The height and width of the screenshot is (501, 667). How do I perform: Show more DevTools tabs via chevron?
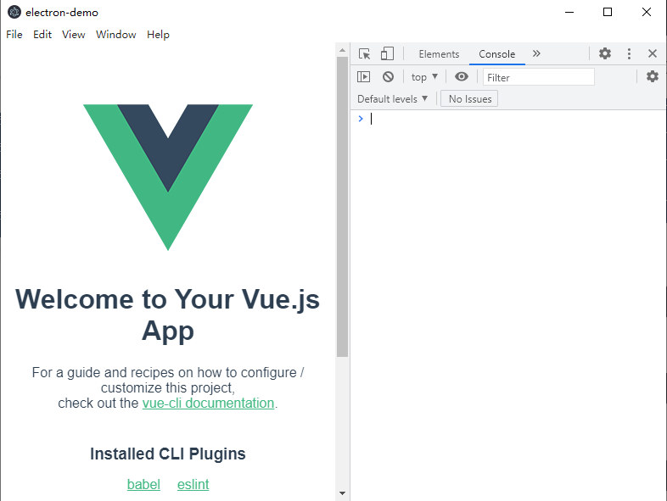click(536, 53)
